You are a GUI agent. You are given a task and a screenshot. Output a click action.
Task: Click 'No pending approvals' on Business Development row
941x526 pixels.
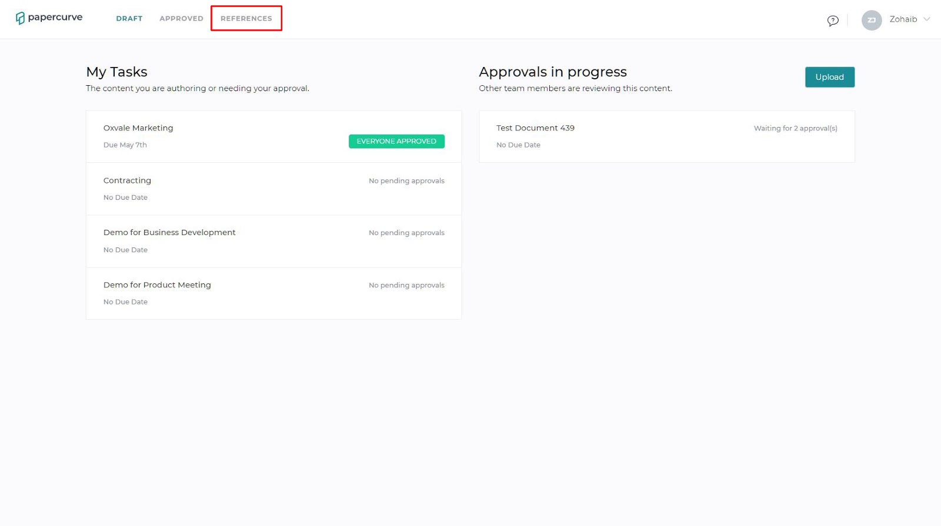406,233
